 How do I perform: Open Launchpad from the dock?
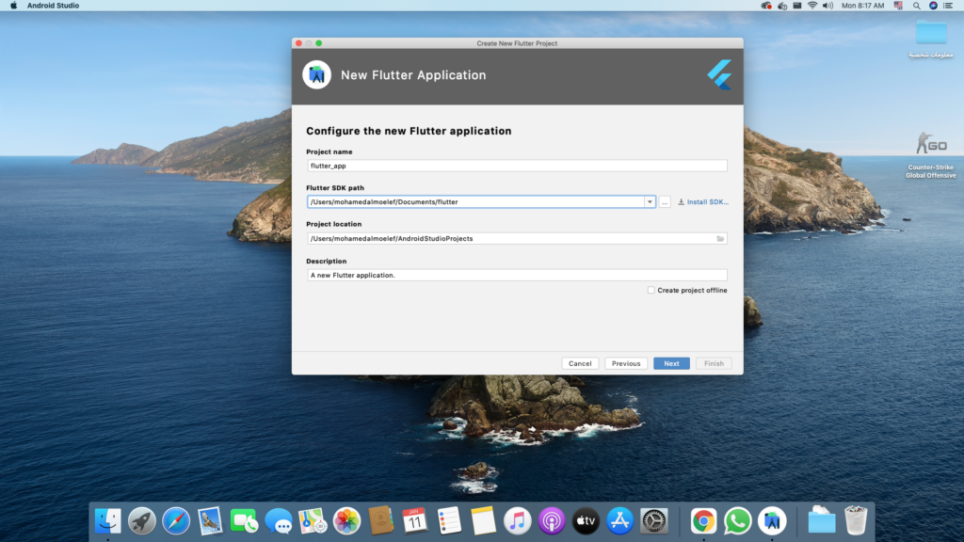point(141,521)
